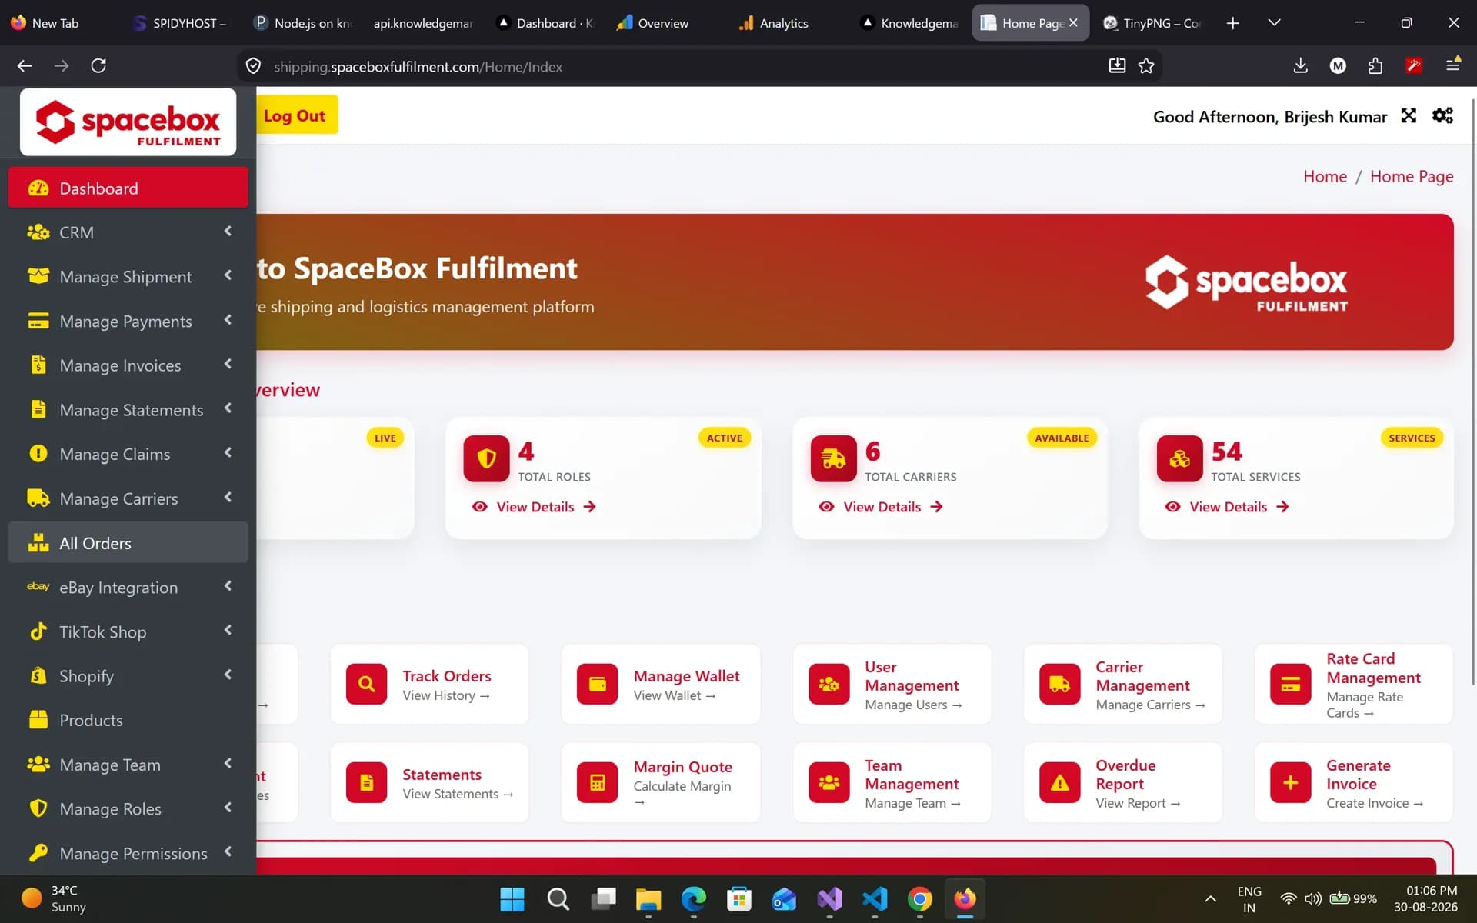Click the Windows Start button
The image size is (1477, 923).
tap(512, 898)
